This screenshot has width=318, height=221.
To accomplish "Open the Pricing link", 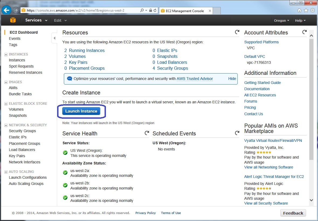I will click(250, 108).
